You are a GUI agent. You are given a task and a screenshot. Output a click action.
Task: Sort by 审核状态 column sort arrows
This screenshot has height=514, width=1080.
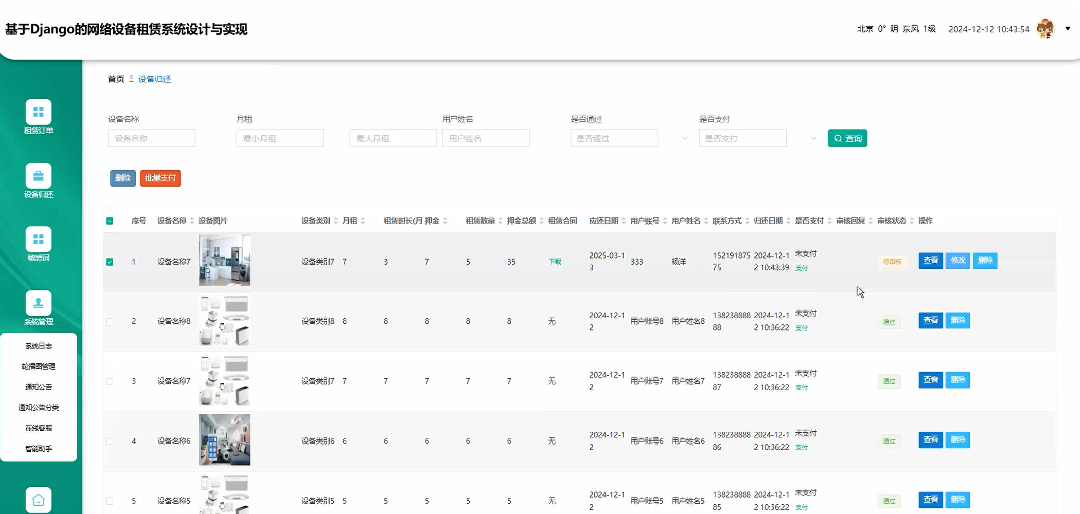(x=912, y=221)
